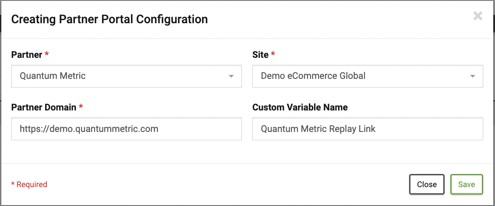
Task: Click the Partner field label
Action: [27, 55]
